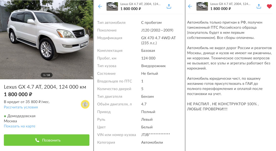Open the yellow bank credit logo

(x=85, y=104)
